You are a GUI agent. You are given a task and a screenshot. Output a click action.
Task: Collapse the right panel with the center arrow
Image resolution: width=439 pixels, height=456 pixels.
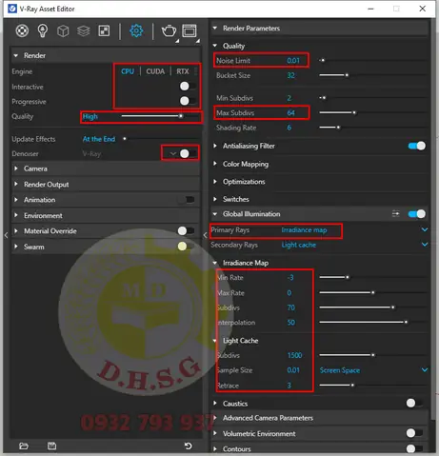pos(205,235)
